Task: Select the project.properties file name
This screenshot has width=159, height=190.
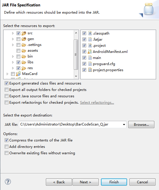Action: 108,70
